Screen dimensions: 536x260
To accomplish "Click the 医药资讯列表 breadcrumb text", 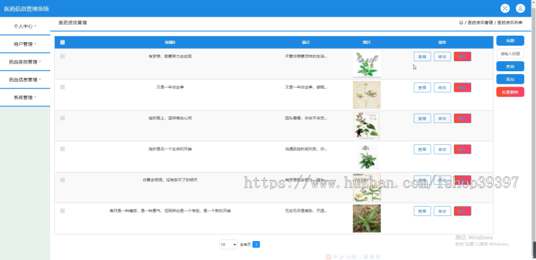I will click(510, 23).
